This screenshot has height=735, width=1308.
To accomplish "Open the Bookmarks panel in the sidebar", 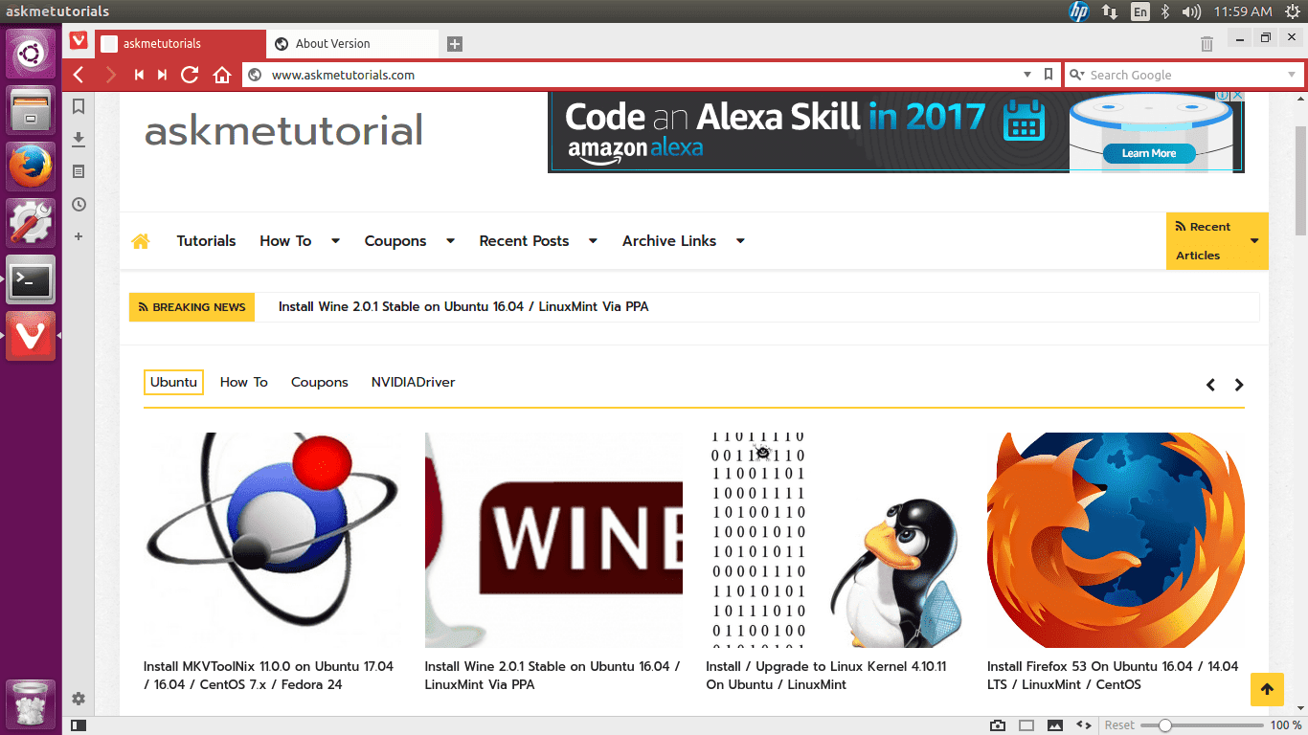I will 79,106.
